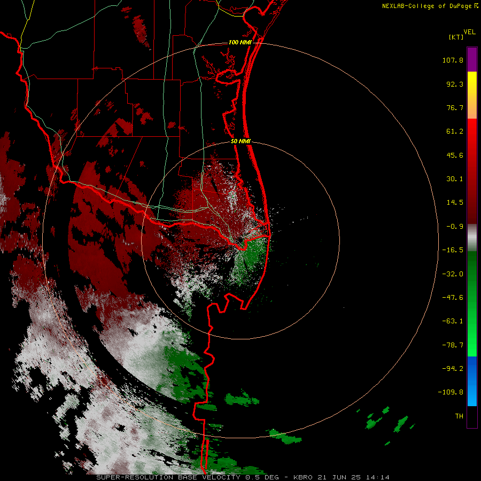Click the 14.5 velocity scale value
This screenshot has width=481, height=481.
tap(455, 203)
